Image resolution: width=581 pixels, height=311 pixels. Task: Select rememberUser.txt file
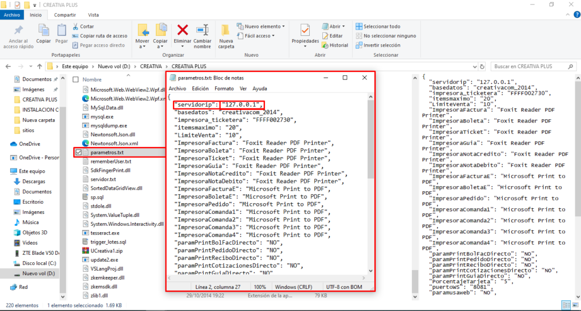[x=111, y=161]
